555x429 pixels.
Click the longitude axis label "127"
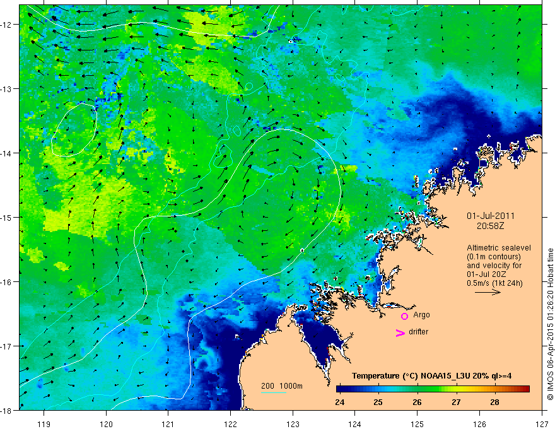(542, 424)
